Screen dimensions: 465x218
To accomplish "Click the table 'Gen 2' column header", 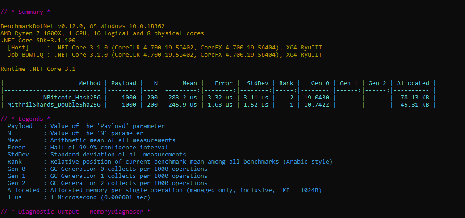I will 377,83.
